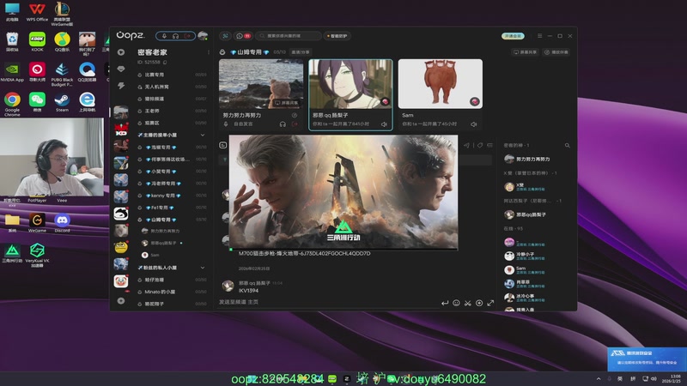This screenshot has height=386, width=687.
Task: Open the large 三角洲行动 image in chat
Action: tap(343, 192)
